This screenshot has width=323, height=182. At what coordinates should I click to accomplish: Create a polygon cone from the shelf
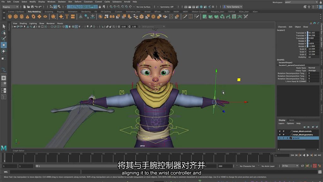[27, 17]
